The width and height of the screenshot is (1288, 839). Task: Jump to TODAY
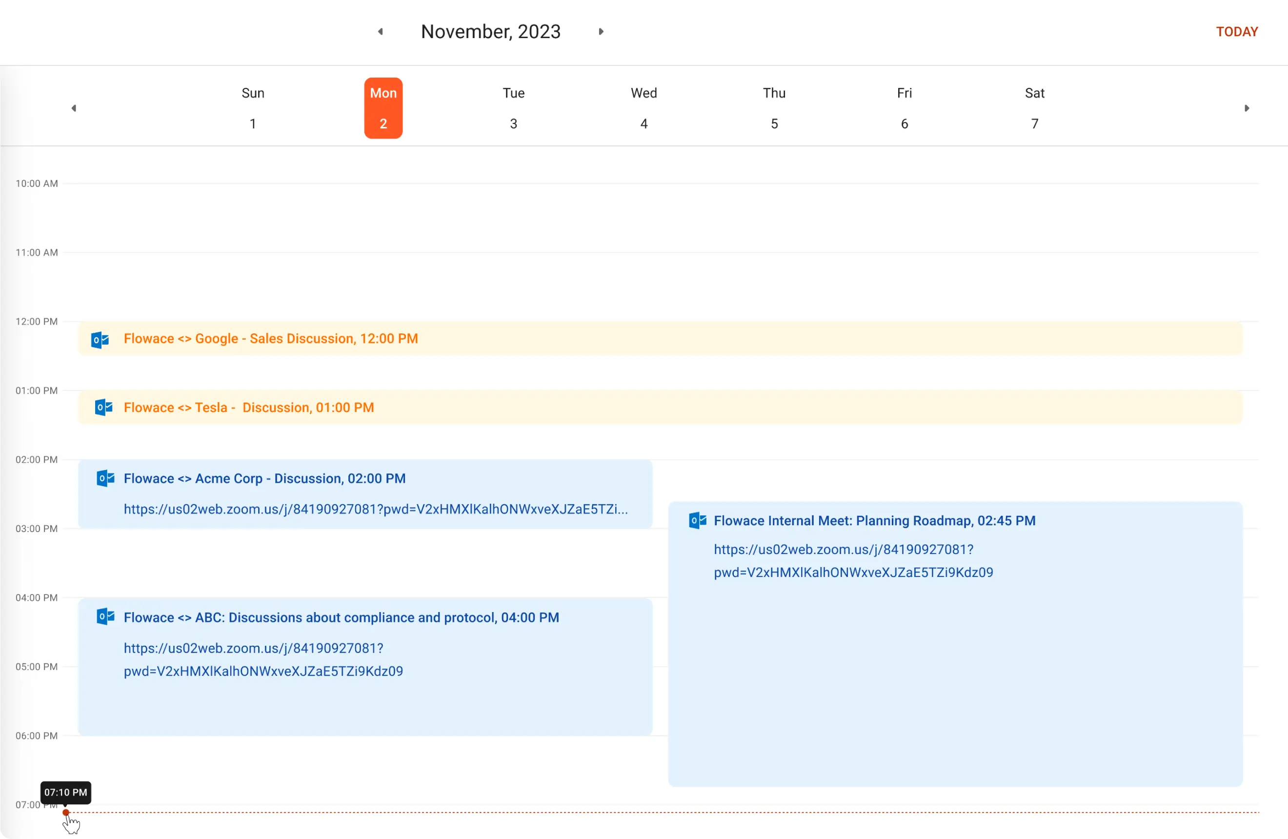coord(1237,31)
